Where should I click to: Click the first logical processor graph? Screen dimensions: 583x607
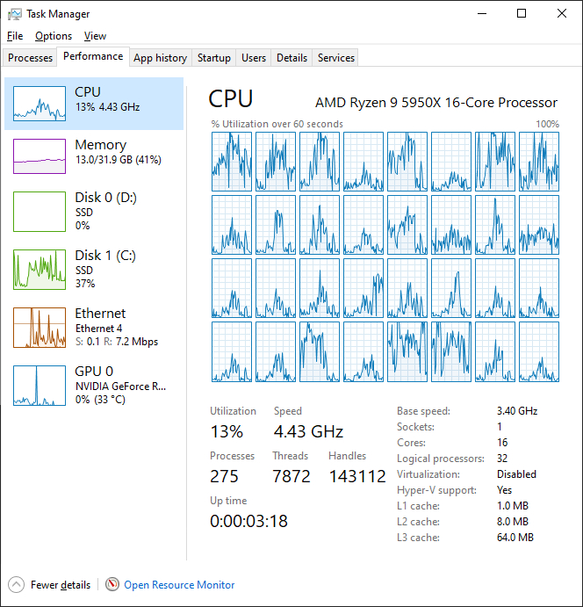pyautogui.click(x=232, y=162)
